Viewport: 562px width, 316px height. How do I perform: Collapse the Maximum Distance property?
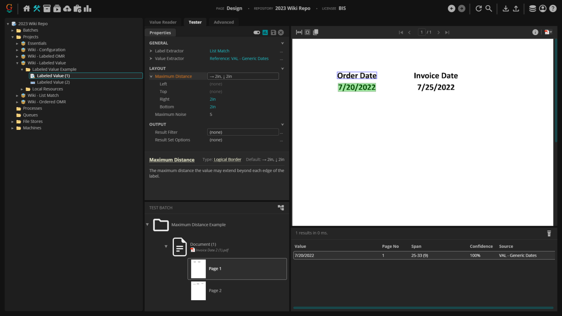coord(151,77)
